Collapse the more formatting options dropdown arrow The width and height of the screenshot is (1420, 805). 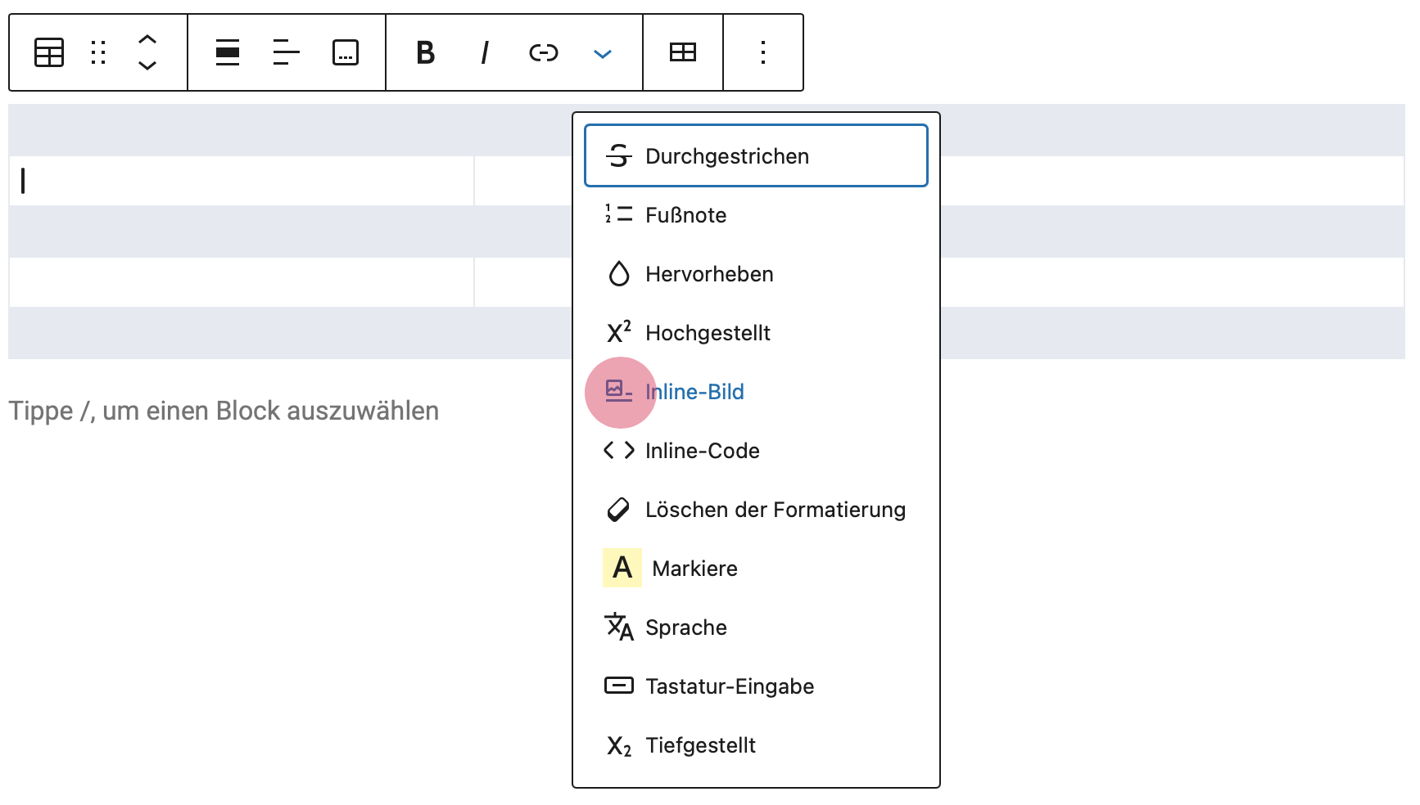[603, 54]
